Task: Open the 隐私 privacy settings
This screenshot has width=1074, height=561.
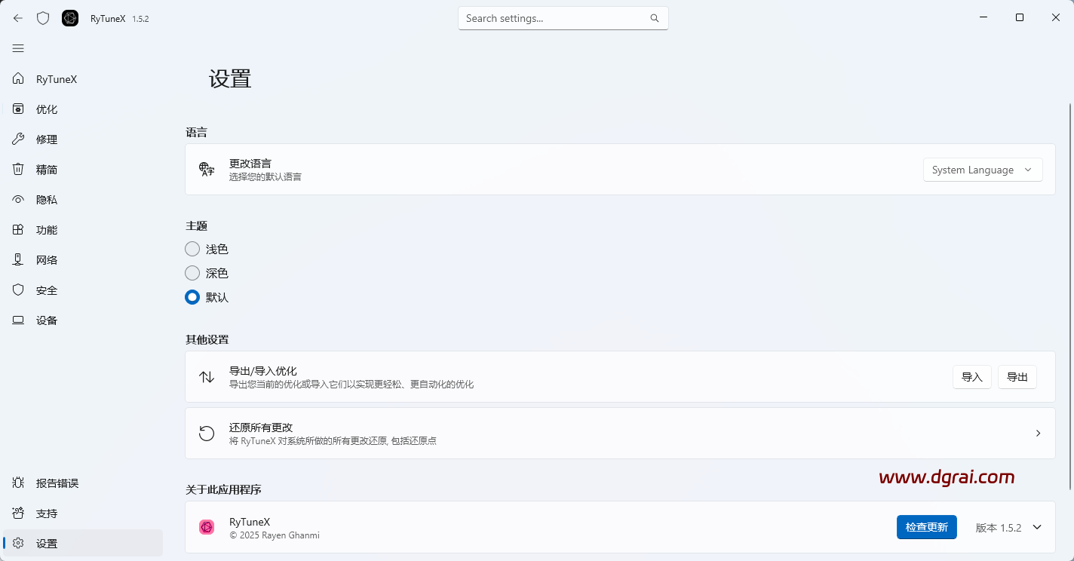Action: [46, 199]
